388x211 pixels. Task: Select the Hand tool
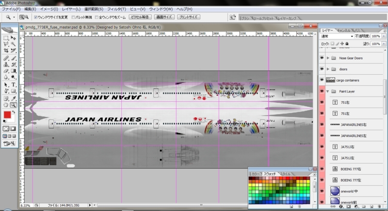tap(6, 105)
